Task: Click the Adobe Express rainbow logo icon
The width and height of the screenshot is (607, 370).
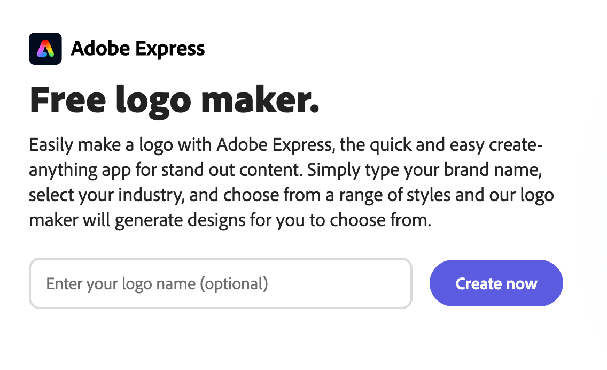Action: (45, 49)
